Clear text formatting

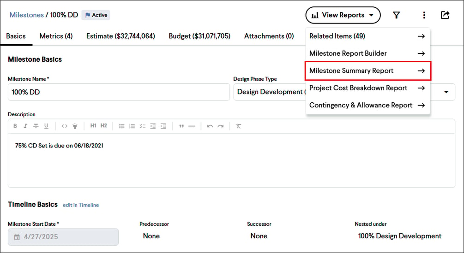pos(238,126)
